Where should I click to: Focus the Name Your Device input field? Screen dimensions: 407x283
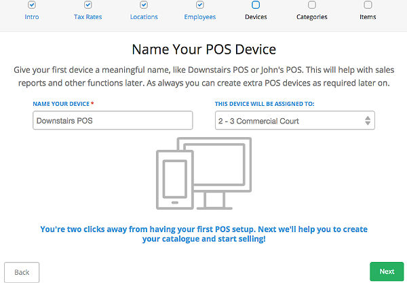[113, 121]
